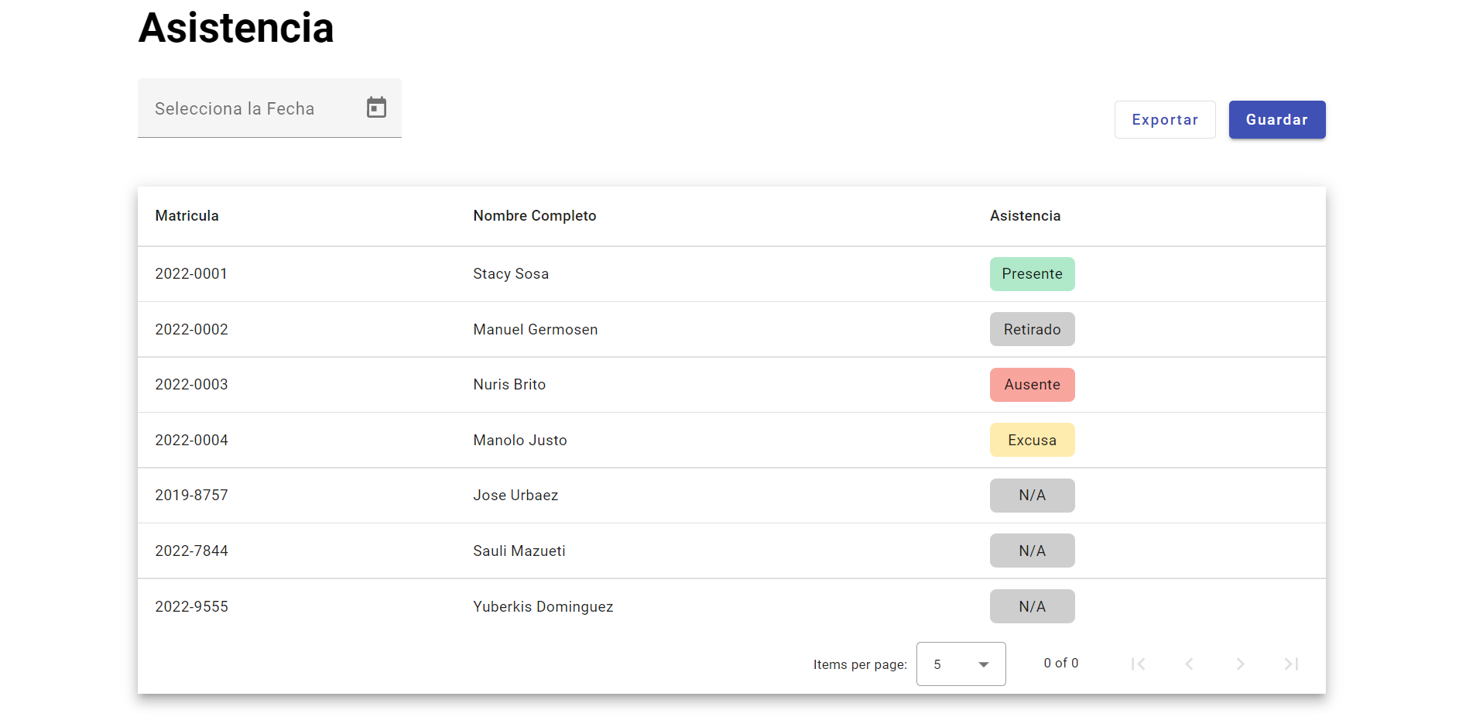Open the date picker calendar icon
The height and width of the screenshot is (717, 1466).
click(376, 108)
